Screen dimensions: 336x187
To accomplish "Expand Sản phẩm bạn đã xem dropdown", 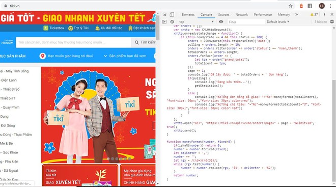I will click(125, 56).
